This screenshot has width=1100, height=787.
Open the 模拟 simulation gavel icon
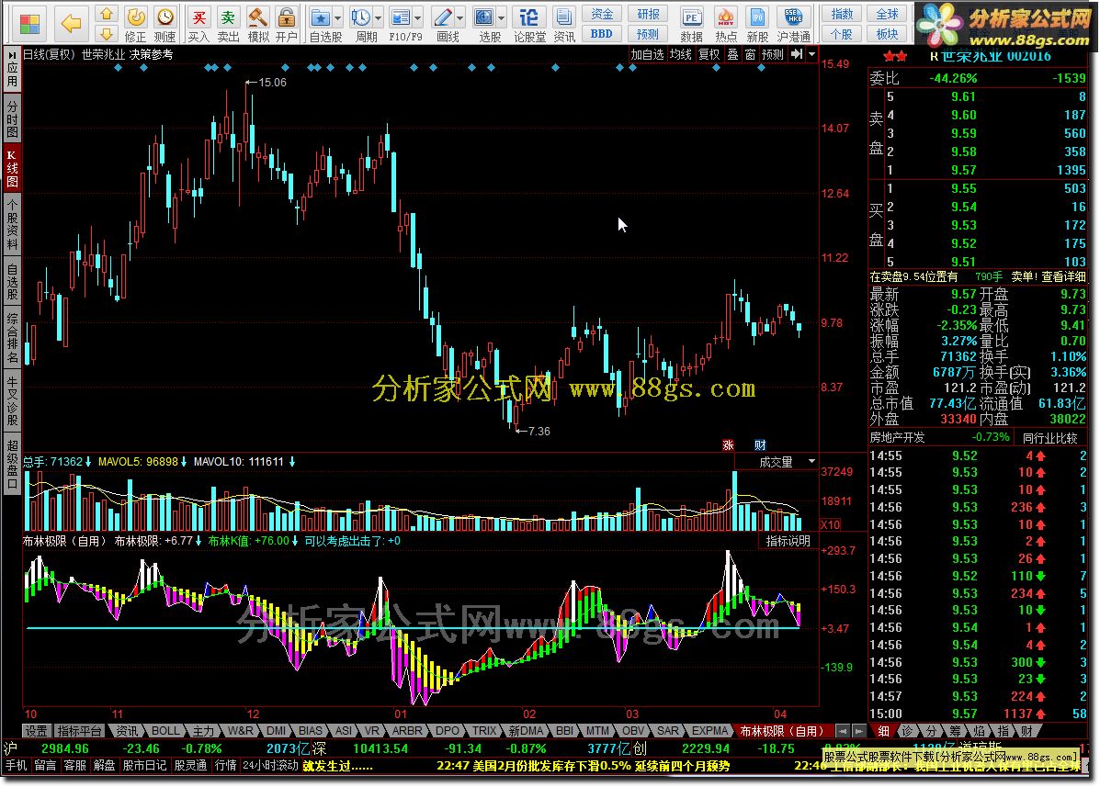(x=258, y=24)
